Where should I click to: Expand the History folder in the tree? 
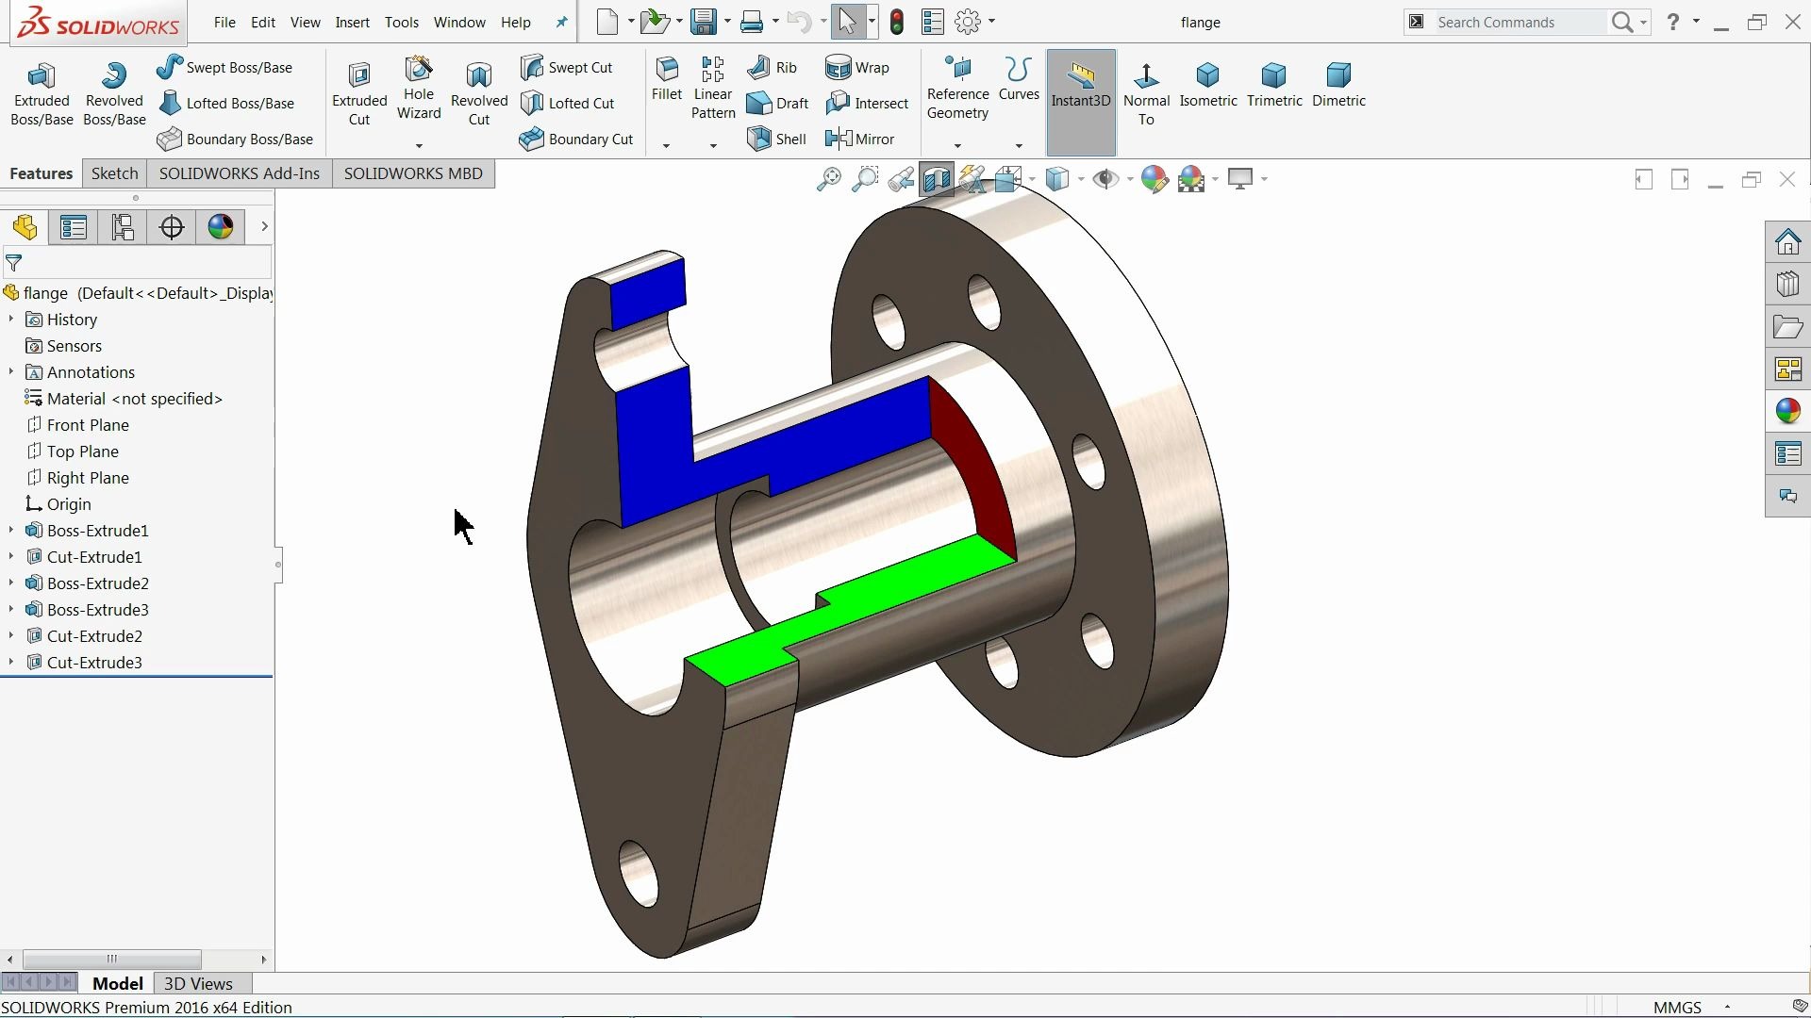pyautogui.click(x=10, y=320)
